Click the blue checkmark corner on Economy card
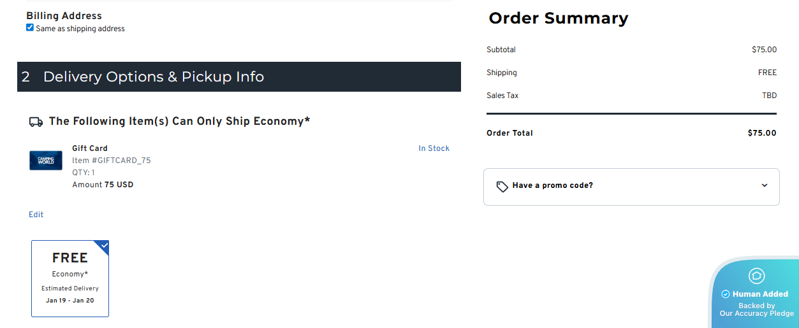The height and width of the screenshot is (328, 799). pos(103,246)
